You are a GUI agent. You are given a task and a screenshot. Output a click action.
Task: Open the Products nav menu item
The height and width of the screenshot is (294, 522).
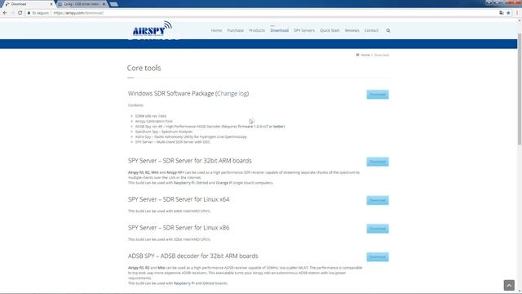pyautogui.click(x=257, y=30)
